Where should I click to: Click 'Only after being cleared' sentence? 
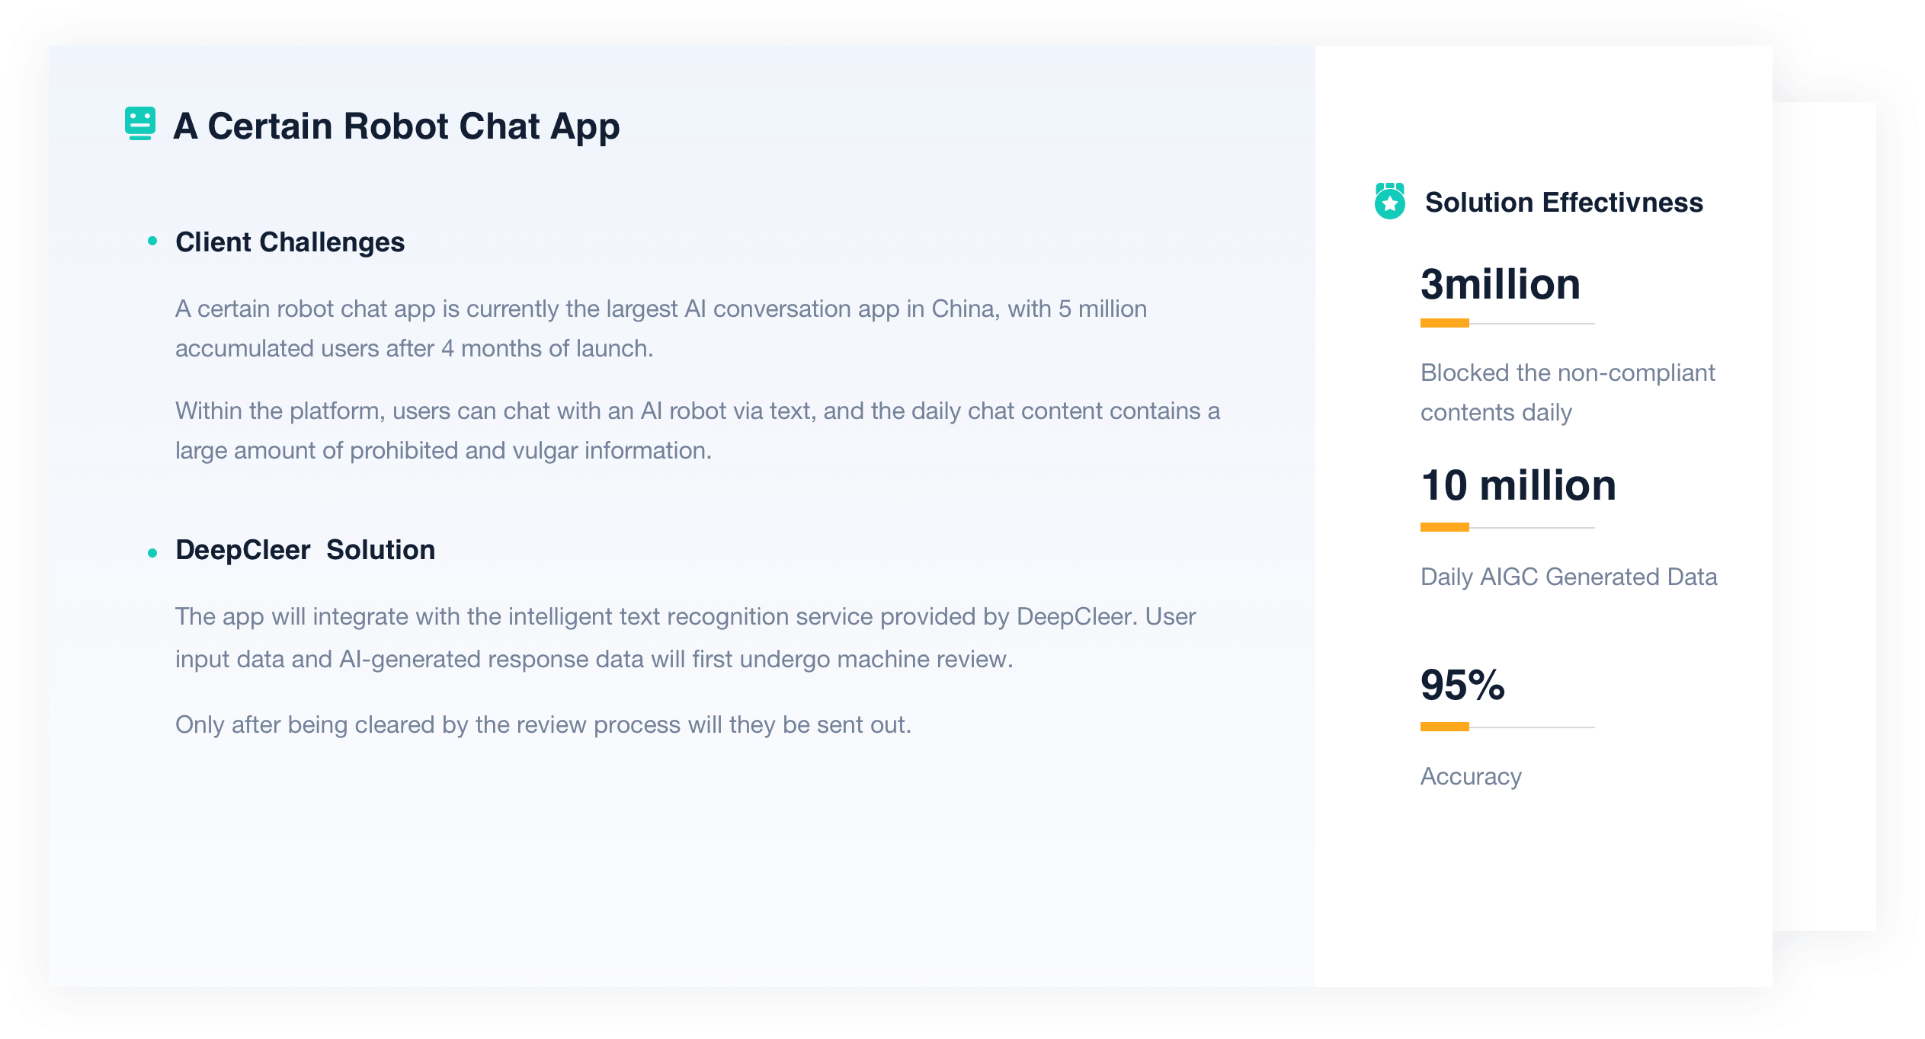pos(543,724)
